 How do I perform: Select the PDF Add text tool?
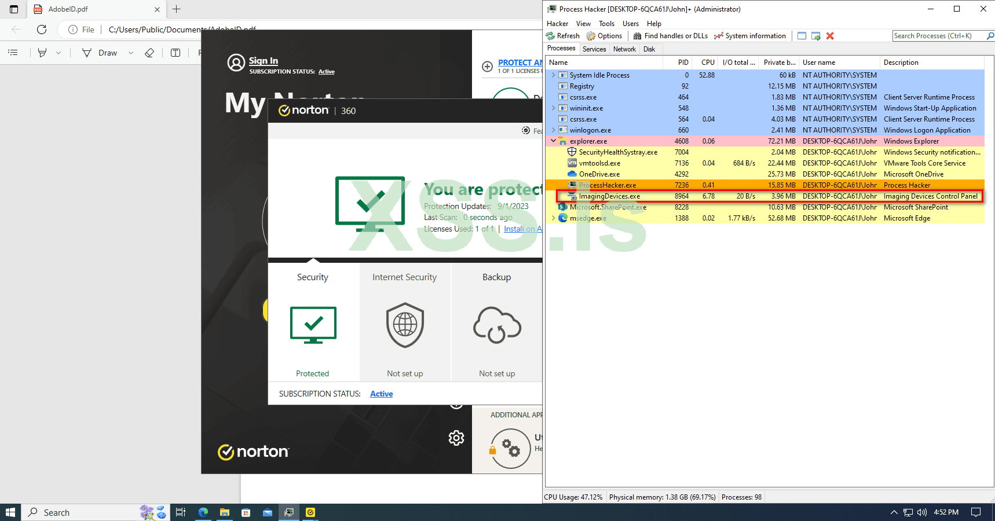(175, 53)
